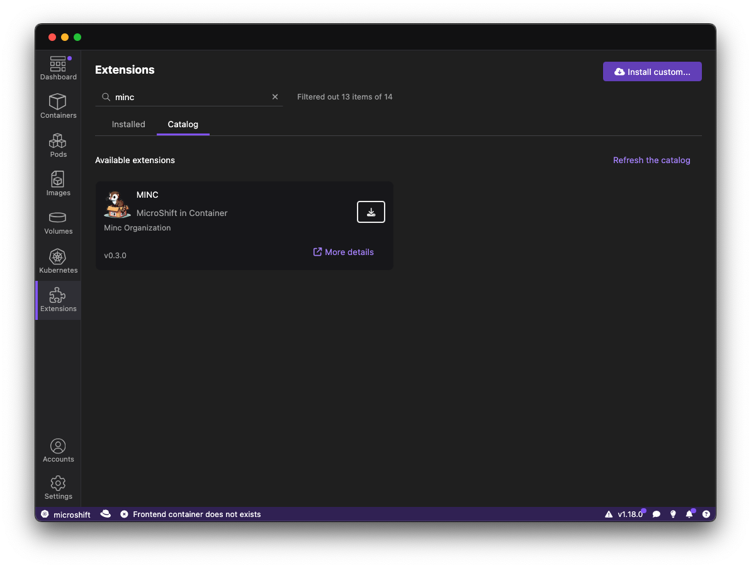Go to the Containers section
751x568 pixels.
[58, 106]
